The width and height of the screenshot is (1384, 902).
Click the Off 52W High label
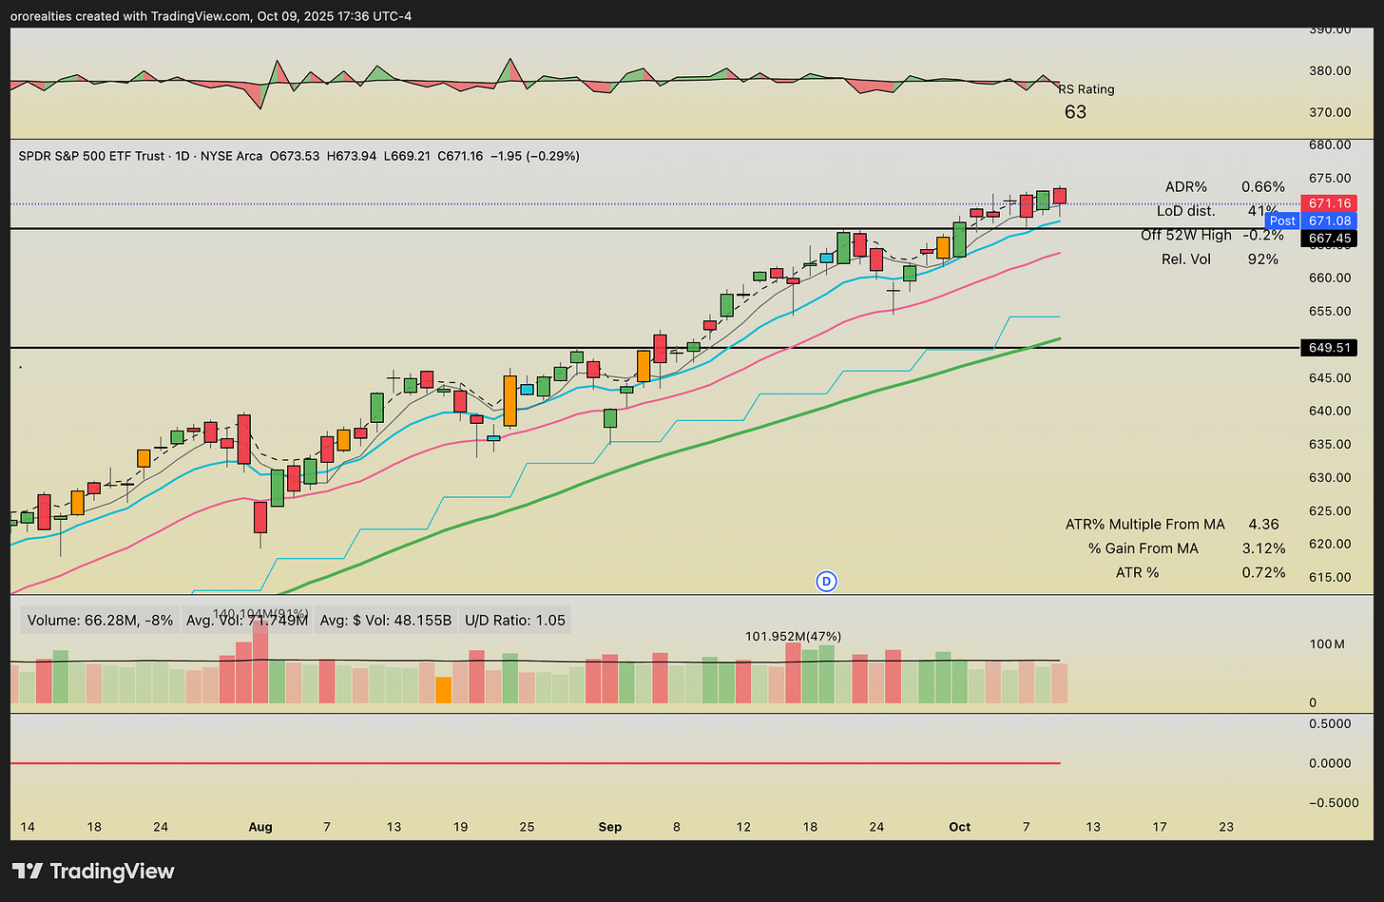click(x=1185, y=235)
